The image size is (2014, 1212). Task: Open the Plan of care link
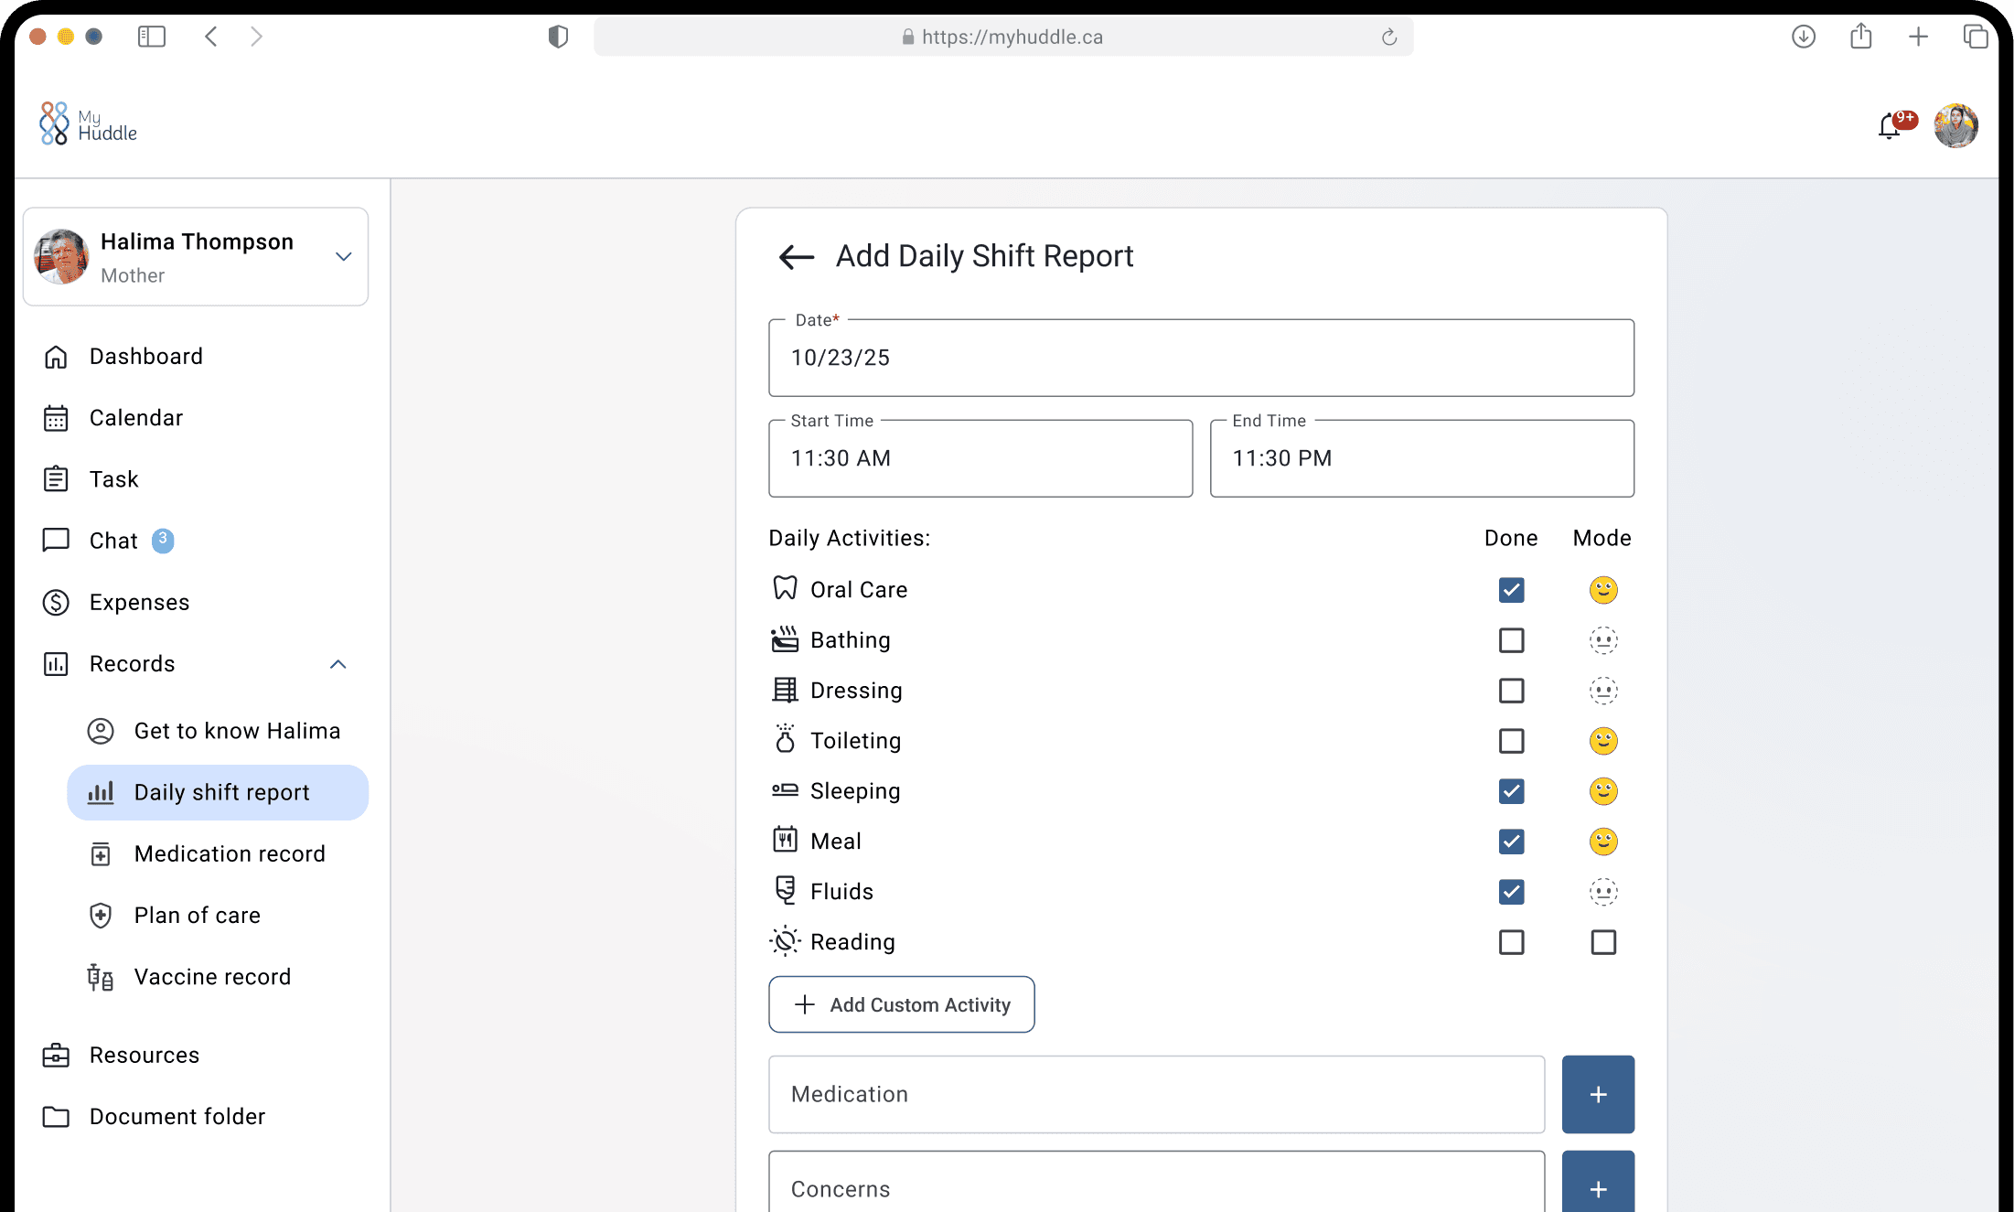point(197,915)
